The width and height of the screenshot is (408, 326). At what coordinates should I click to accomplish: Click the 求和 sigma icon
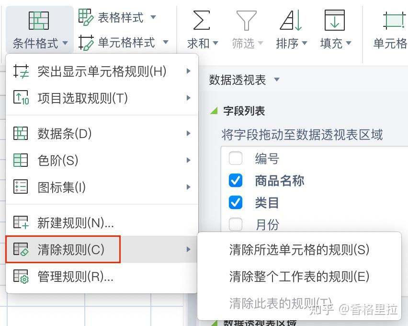coord(202,20)
